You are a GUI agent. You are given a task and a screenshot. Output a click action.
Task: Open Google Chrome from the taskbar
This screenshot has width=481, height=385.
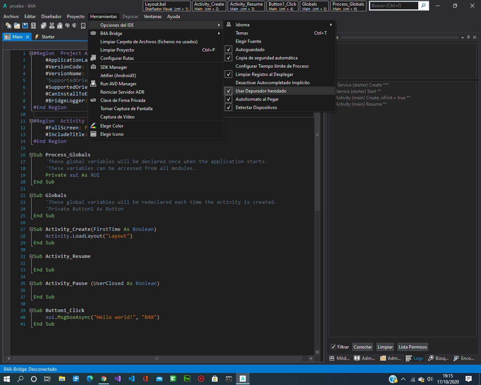pos(104,379)
